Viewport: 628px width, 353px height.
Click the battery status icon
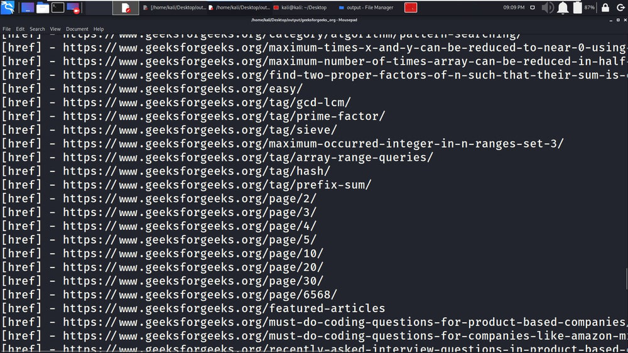point(577,8)
